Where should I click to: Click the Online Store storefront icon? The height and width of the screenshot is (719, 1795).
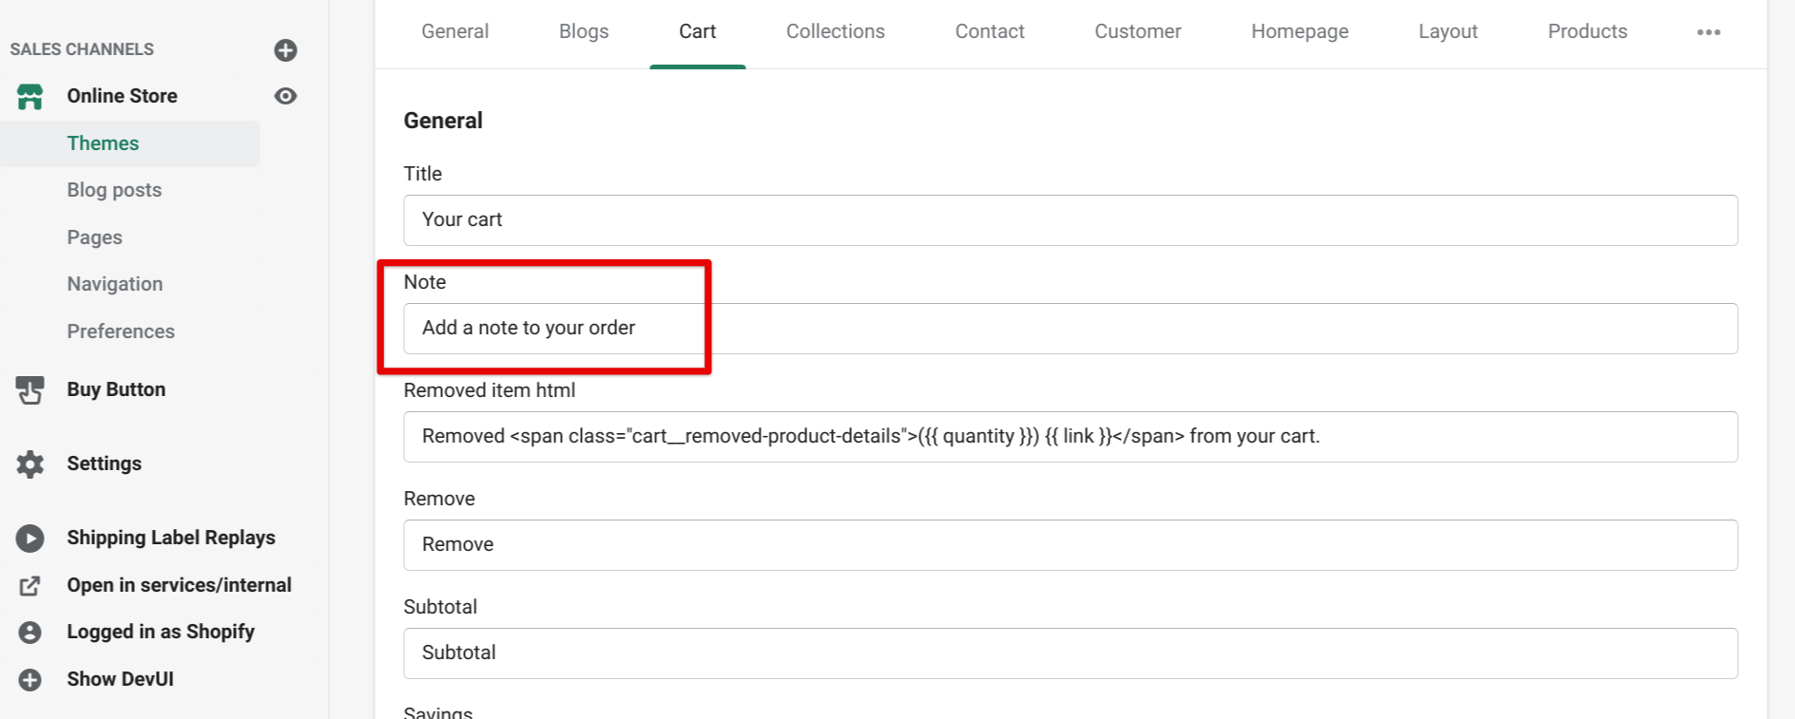pyautogui.click(x=30, y=96)
